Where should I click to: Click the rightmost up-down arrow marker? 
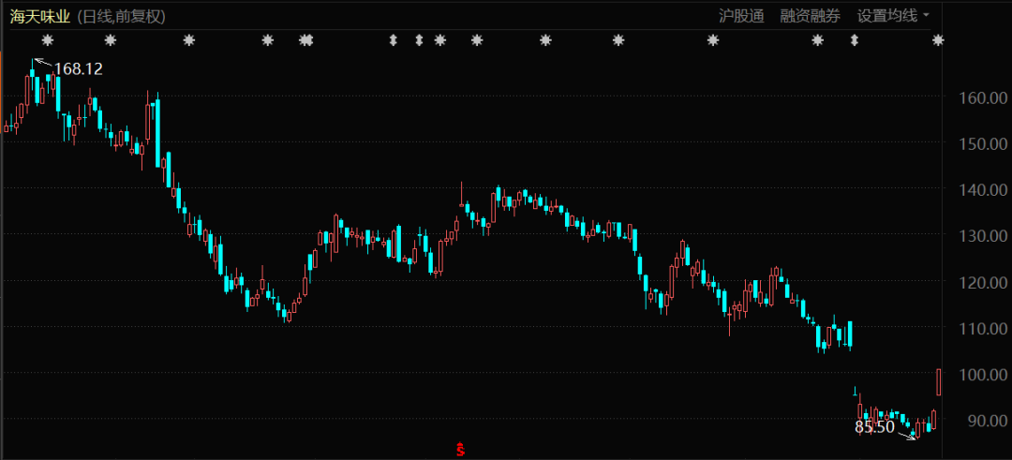pos(854,40)
